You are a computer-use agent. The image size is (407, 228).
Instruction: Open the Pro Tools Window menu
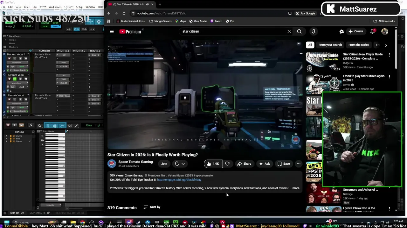[90, 7]
